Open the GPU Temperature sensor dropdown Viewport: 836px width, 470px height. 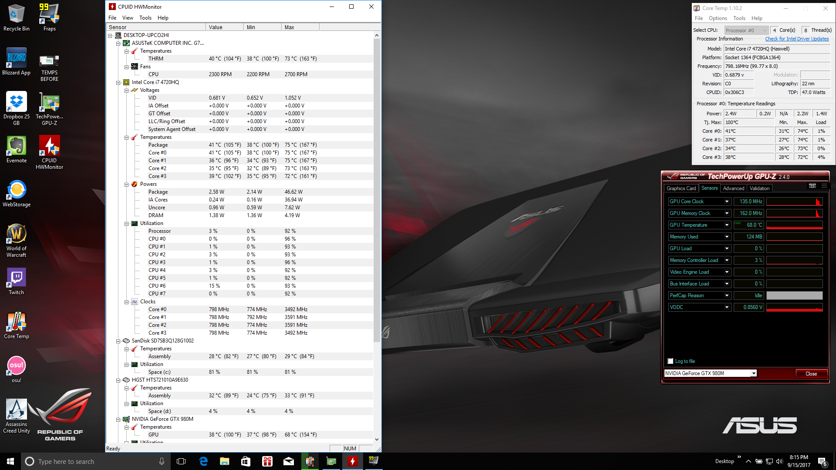click(x=727, y=225)
